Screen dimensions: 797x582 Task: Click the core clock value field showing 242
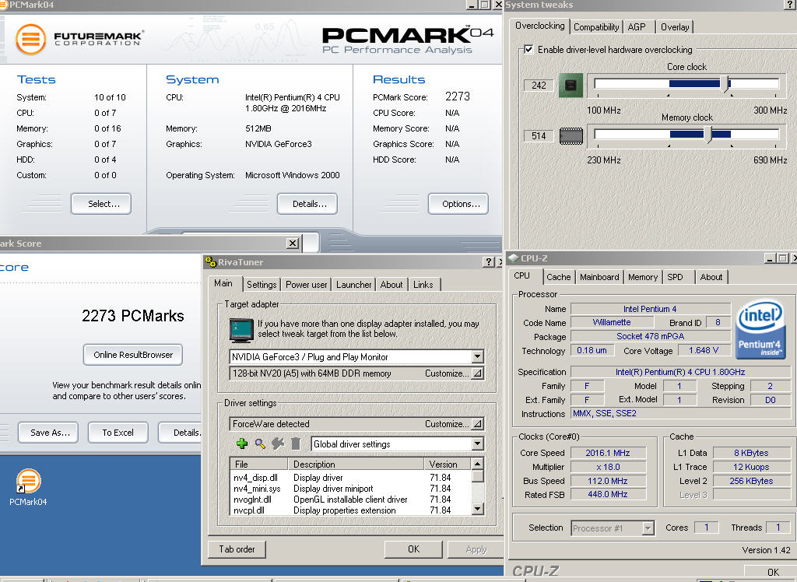(539, 85)
